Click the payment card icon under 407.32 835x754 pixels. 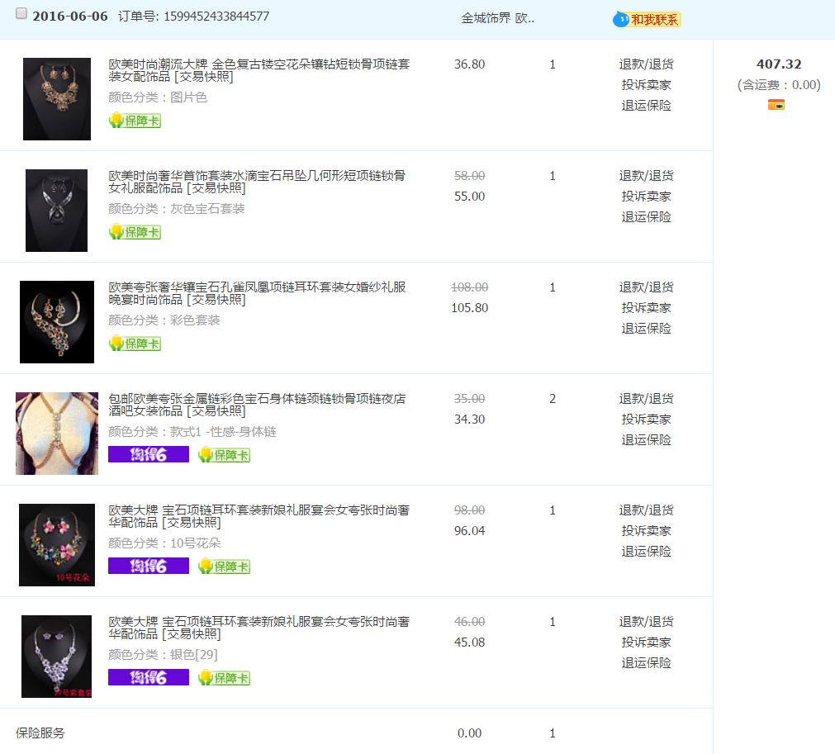tap(776, 105)
